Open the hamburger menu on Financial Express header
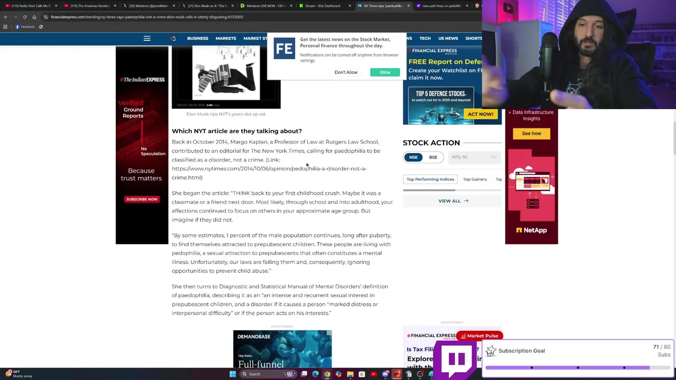This screenshot has width=676, height=380. 147,39
